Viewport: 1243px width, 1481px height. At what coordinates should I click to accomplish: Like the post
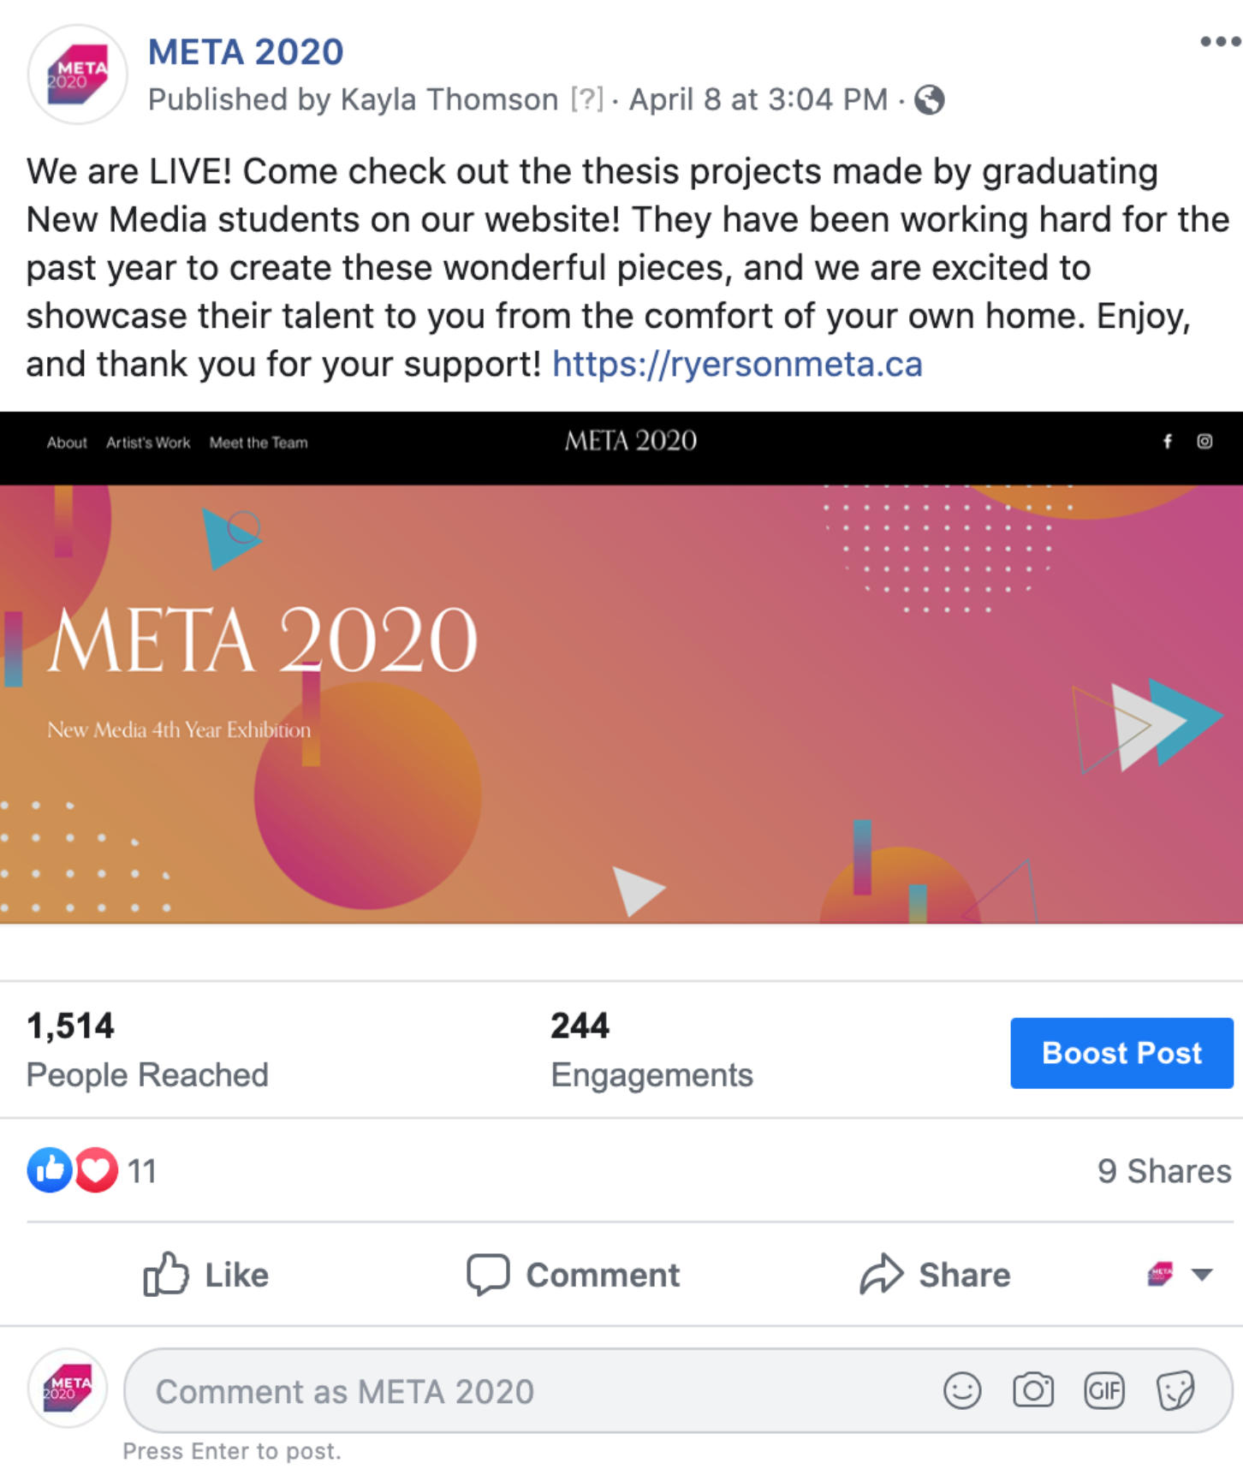pos(206,1275)
